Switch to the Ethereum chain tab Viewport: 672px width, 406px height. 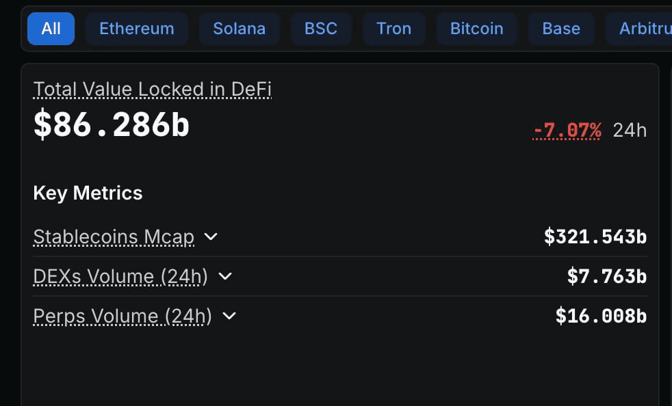(x=136, y=29)
